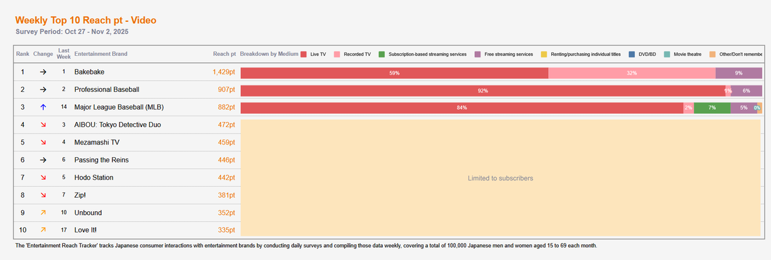The image size is (771, 260).
Task: Select the Professional Baseball brand name
Action: pos(107,90)
